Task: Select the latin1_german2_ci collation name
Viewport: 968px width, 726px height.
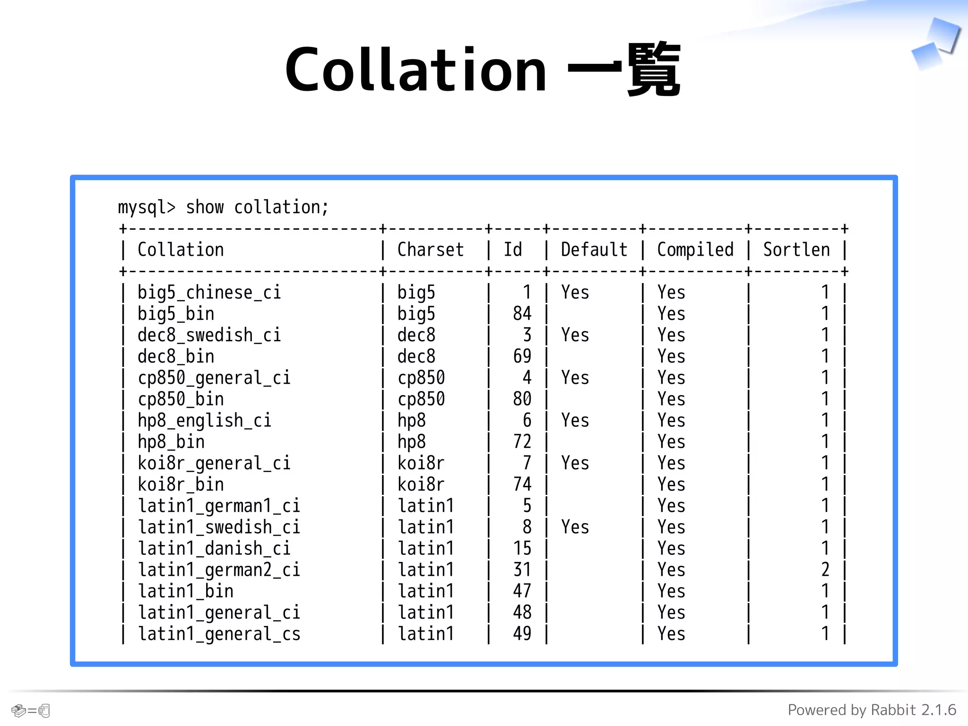Action: click(x=219, y=571)
